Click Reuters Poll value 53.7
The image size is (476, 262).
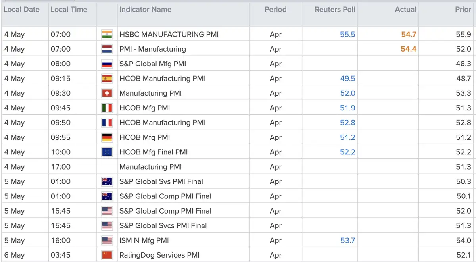point(347,241)
